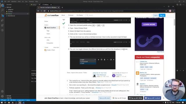Image resolution: width=186 pixels, height=104 pixels.
Task: Open VS Code split editor icon
Action: (180, 5)
